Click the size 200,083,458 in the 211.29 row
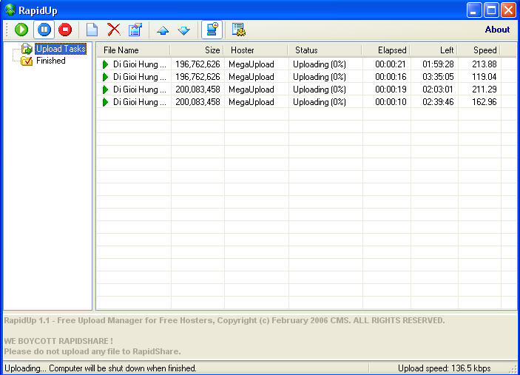This screenshot has height=375, width=520. (197, 89)
